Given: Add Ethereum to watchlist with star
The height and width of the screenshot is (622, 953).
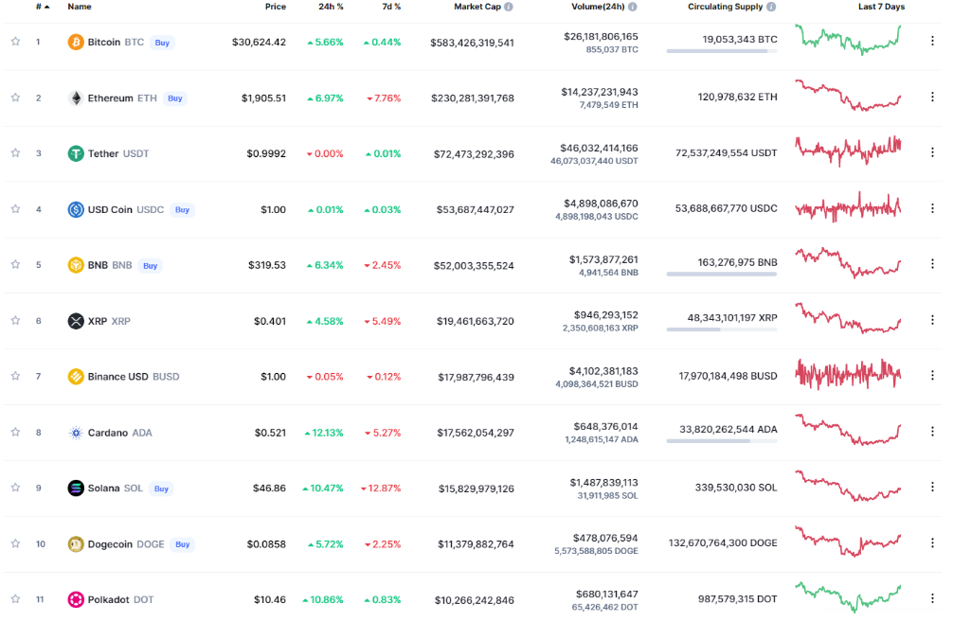Looking at the screenshot, I should [x=16, y=98].
